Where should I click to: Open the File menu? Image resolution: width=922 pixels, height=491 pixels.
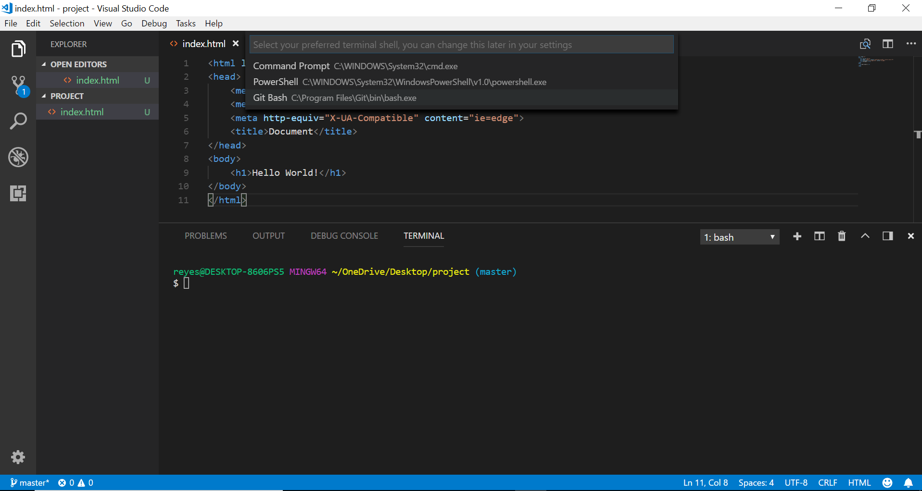pos(11,24)
